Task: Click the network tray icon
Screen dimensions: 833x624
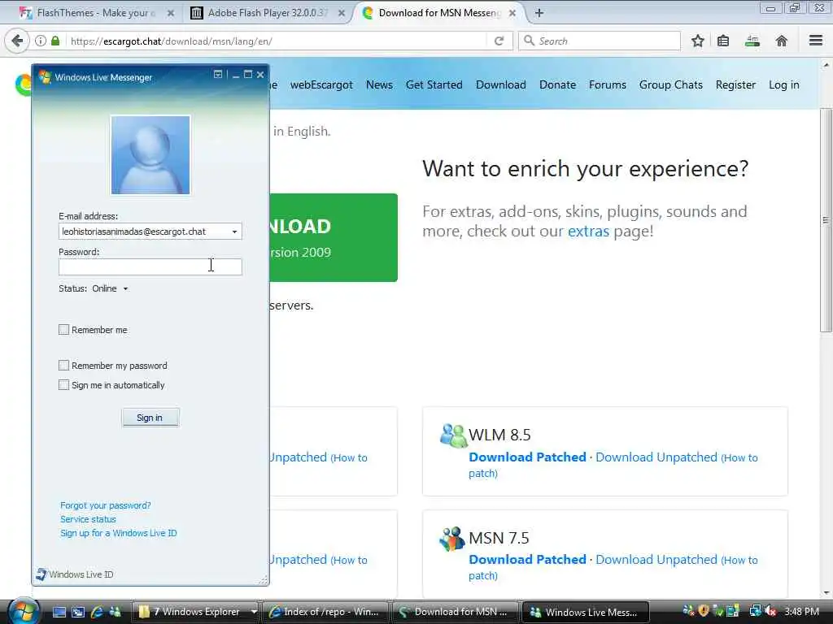Action: [755, 611]
